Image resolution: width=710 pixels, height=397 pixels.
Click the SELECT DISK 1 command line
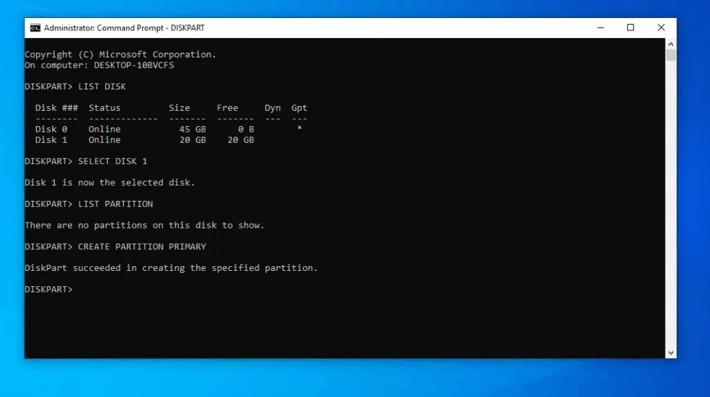coord(112,161)
